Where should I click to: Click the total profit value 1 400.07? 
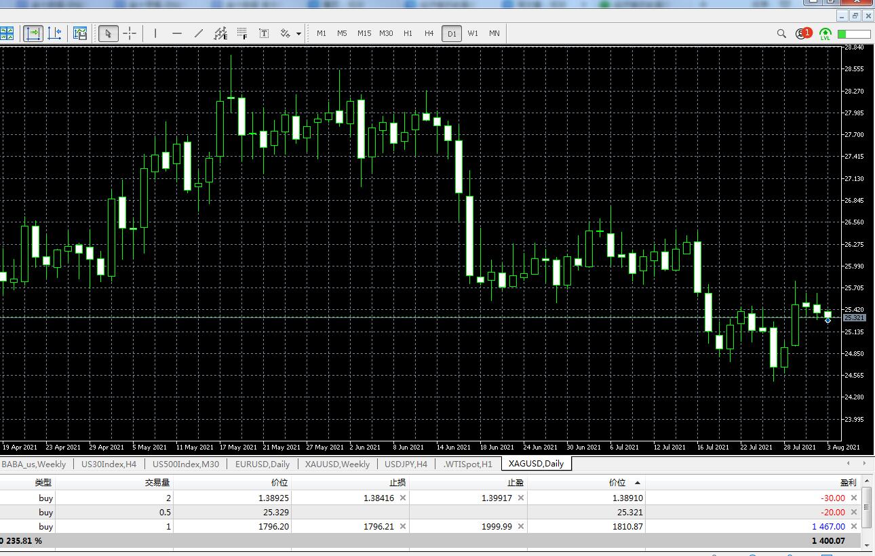(x=828, y=540)
